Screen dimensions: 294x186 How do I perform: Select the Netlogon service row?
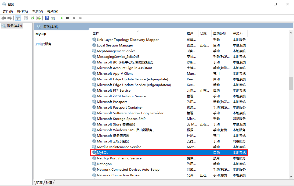[x=104, y=164]
